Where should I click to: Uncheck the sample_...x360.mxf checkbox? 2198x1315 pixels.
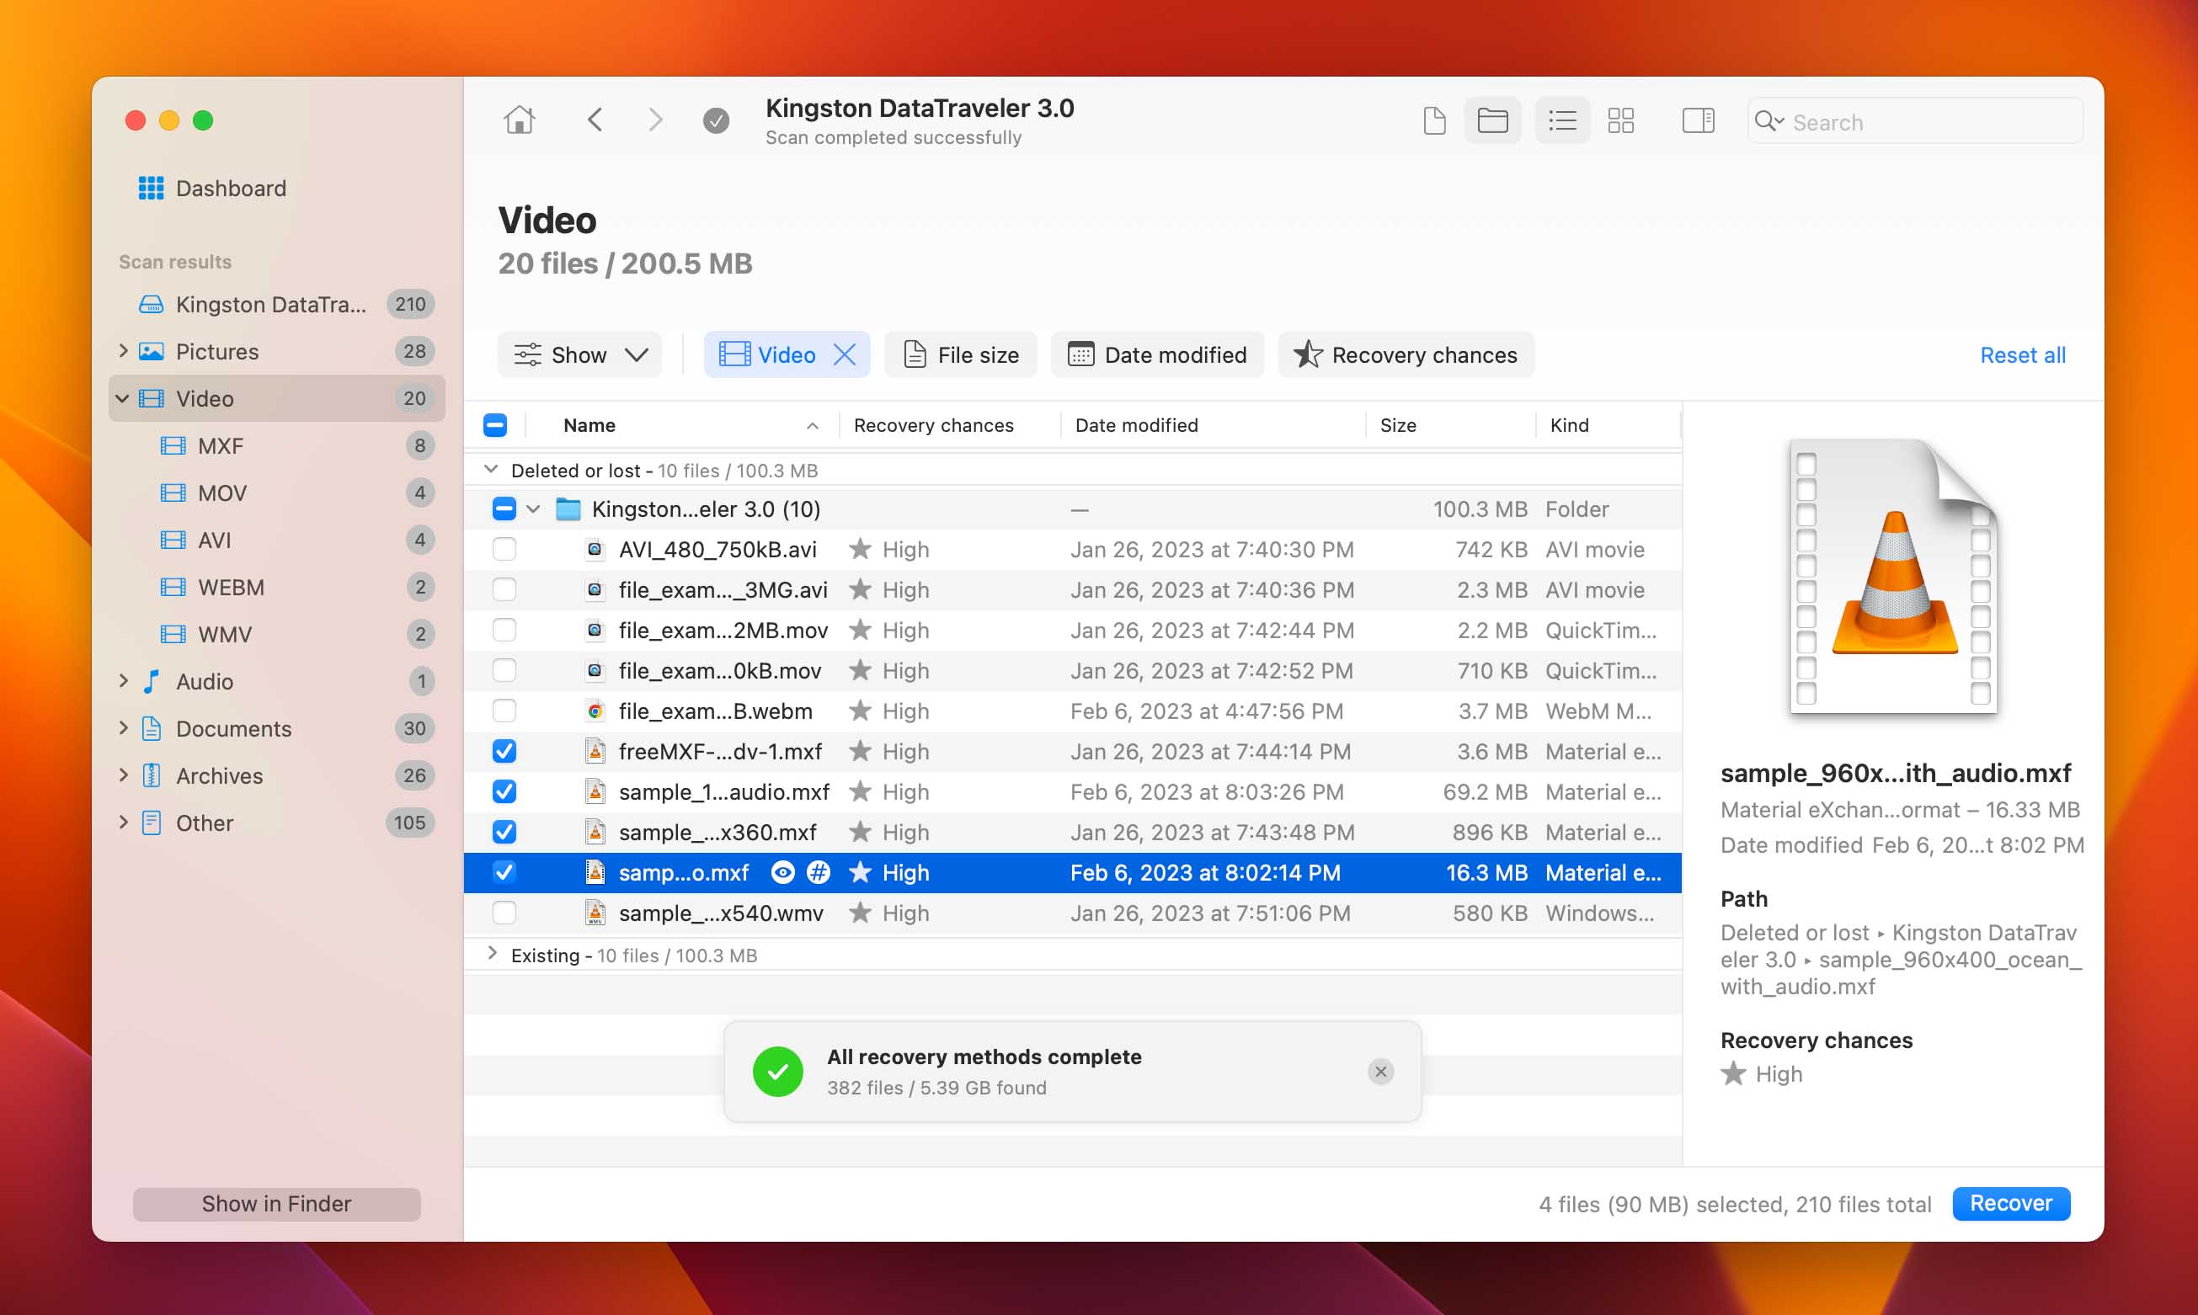[x=504, y=832]
